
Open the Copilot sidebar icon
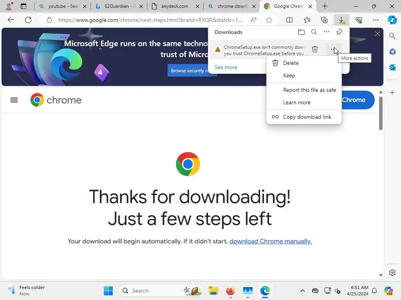[392, 20]
